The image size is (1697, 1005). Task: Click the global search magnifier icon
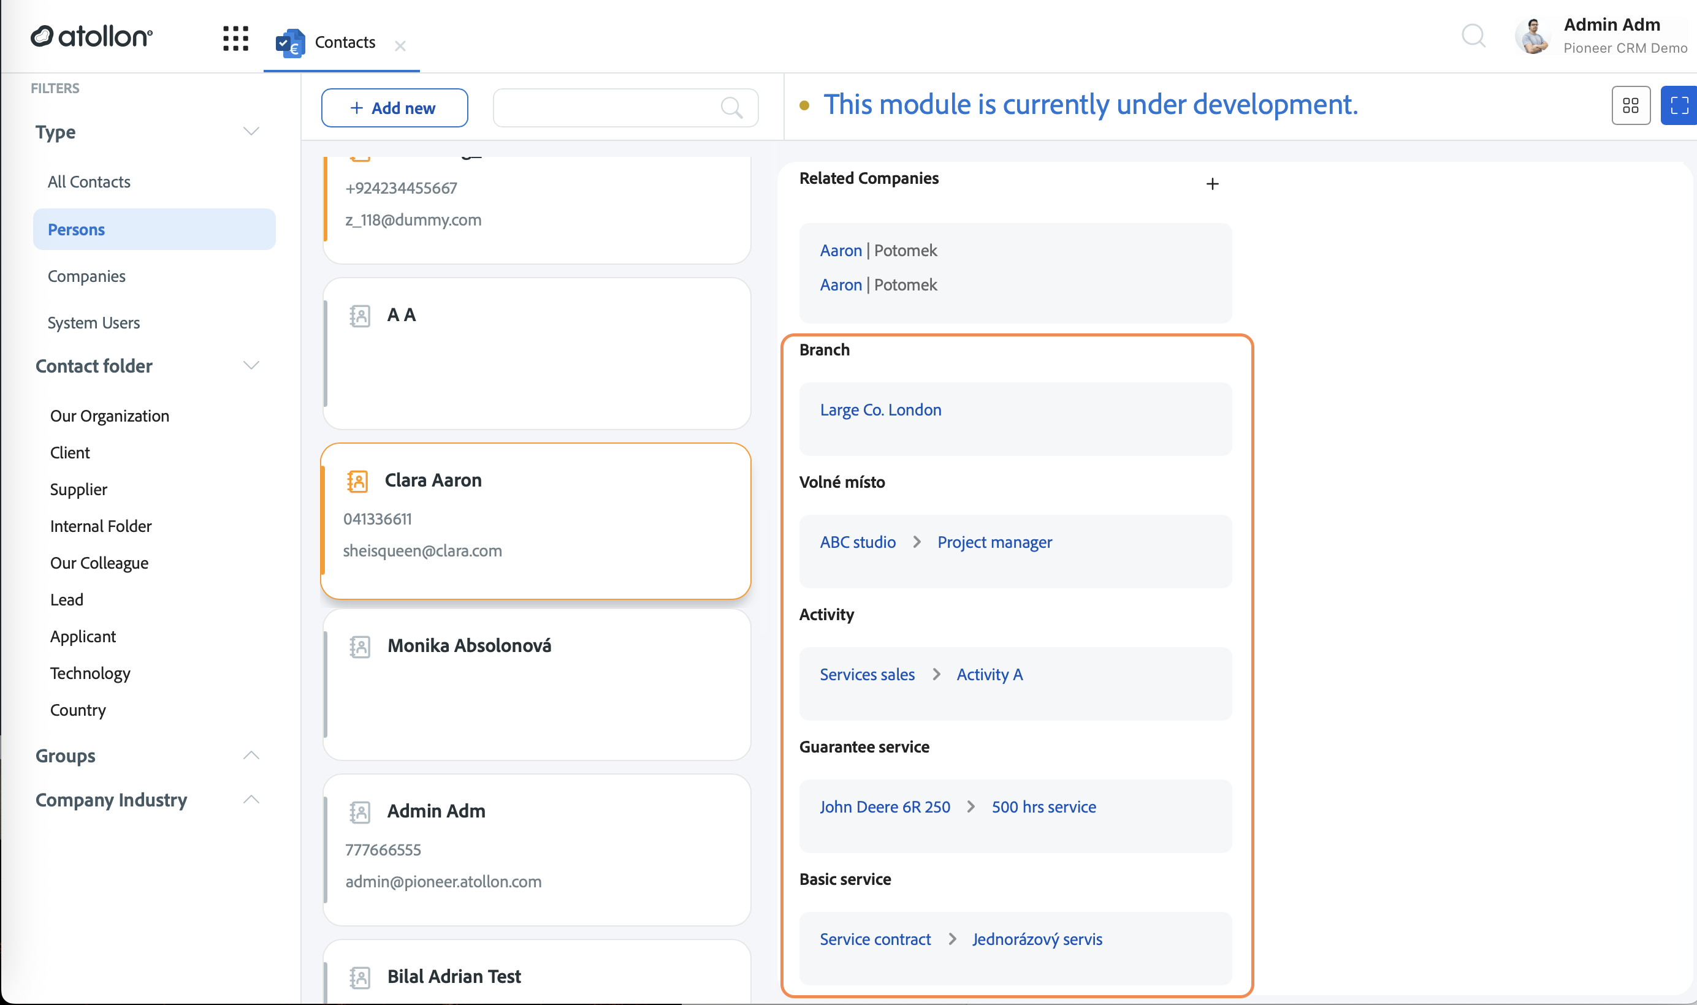[x=1473, y=35]
